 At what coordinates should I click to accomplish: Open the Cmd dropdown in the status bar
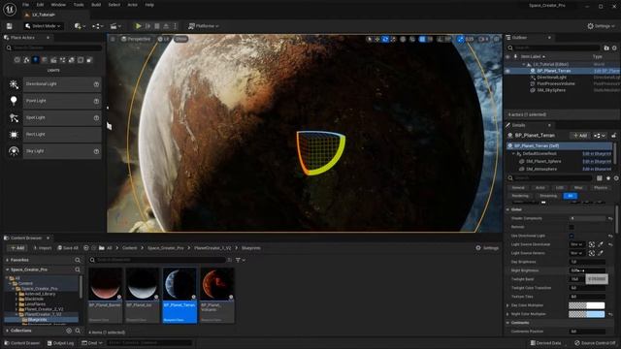tap(92, 343)
